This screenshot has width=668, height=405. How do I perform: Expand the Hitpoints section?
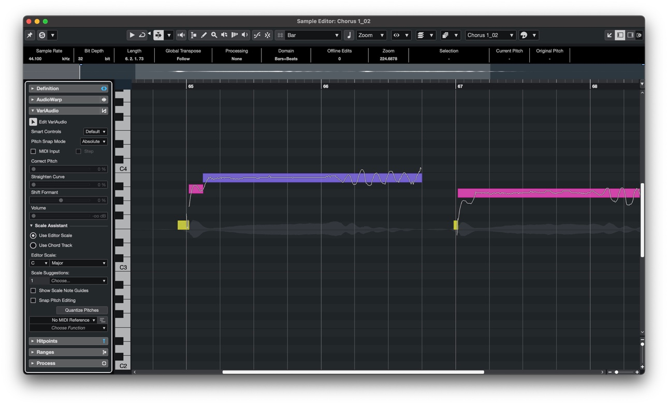[x=47, y=341]
